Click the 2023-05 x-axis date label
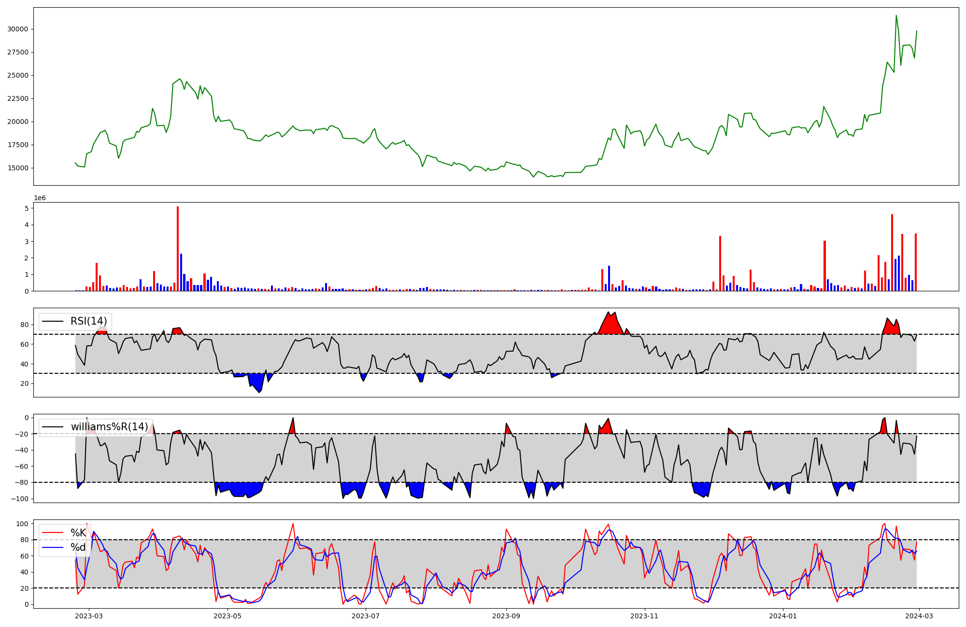966x627 pixels. (227, 616)
